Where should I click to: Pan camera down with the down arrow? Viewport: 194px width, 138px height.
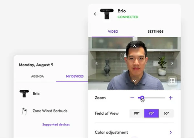pyautogui.click(x=135, y=81)
